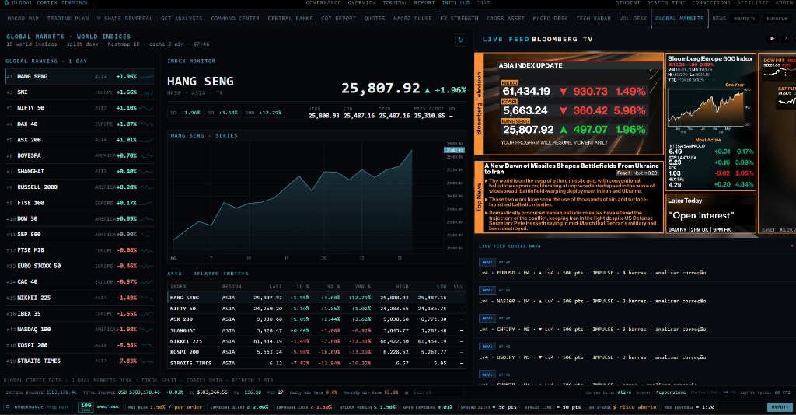Select Russell 2000 ranking row
This screenshot has height=415, width=796.
[79, 187]
